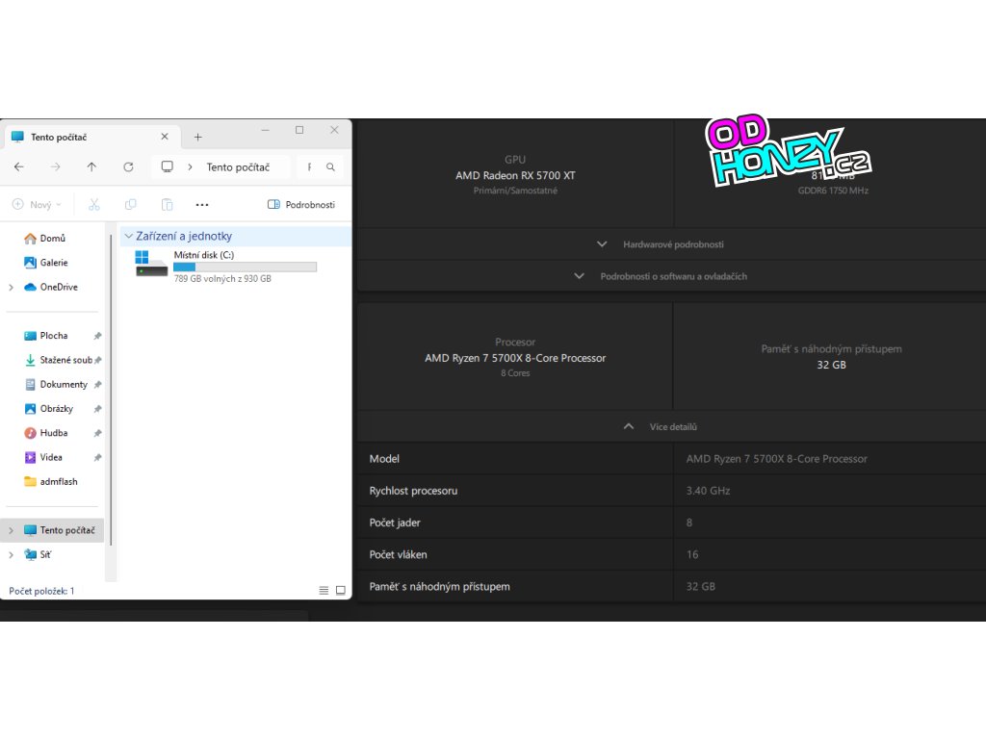Screen dimensions: 986x739
Task: Close the Tento počítač tab
Action: click(165, 137)
